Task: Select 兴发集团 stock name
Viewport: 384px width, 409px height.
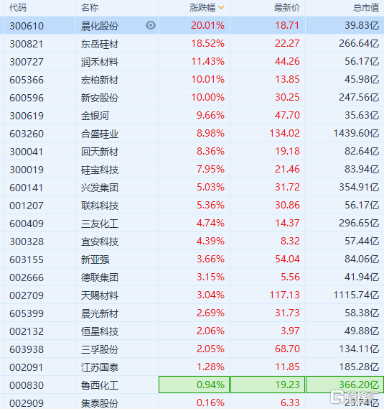Action: (100, 188)
